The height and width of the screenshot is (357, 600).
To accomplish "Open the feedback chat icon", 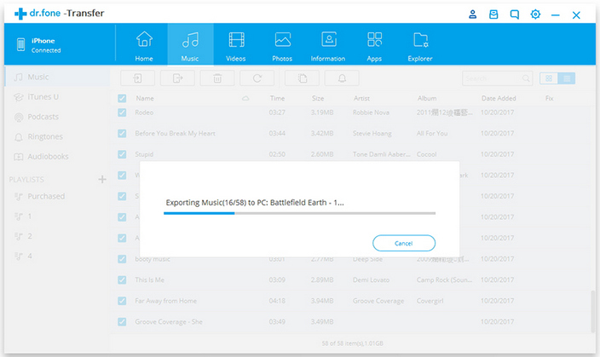I will (x=514, y=14).
